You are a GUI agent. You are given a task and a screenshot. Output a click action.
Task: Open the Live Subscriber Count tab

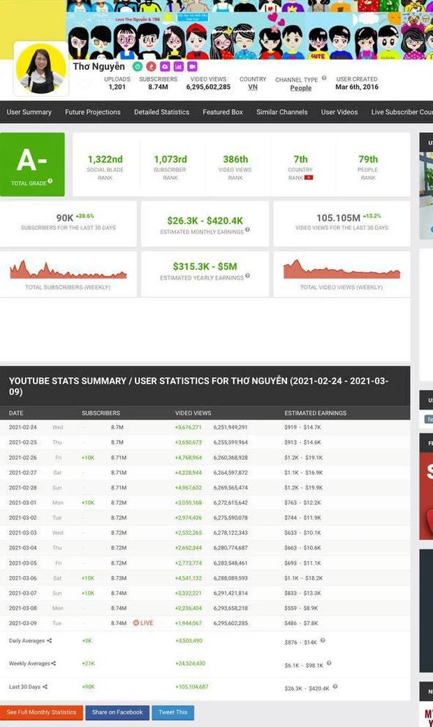click(x=402, y=113)
